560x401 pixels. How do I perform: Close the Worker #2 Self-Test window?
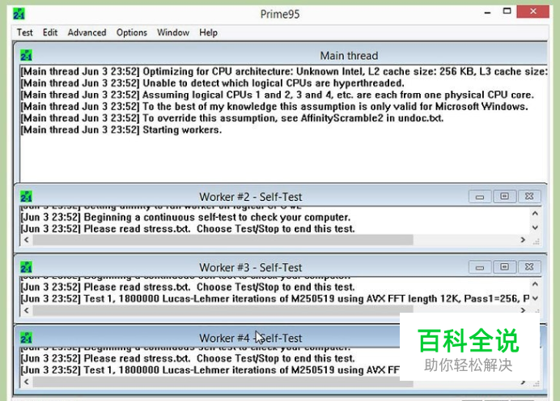[x=529, y=197]
